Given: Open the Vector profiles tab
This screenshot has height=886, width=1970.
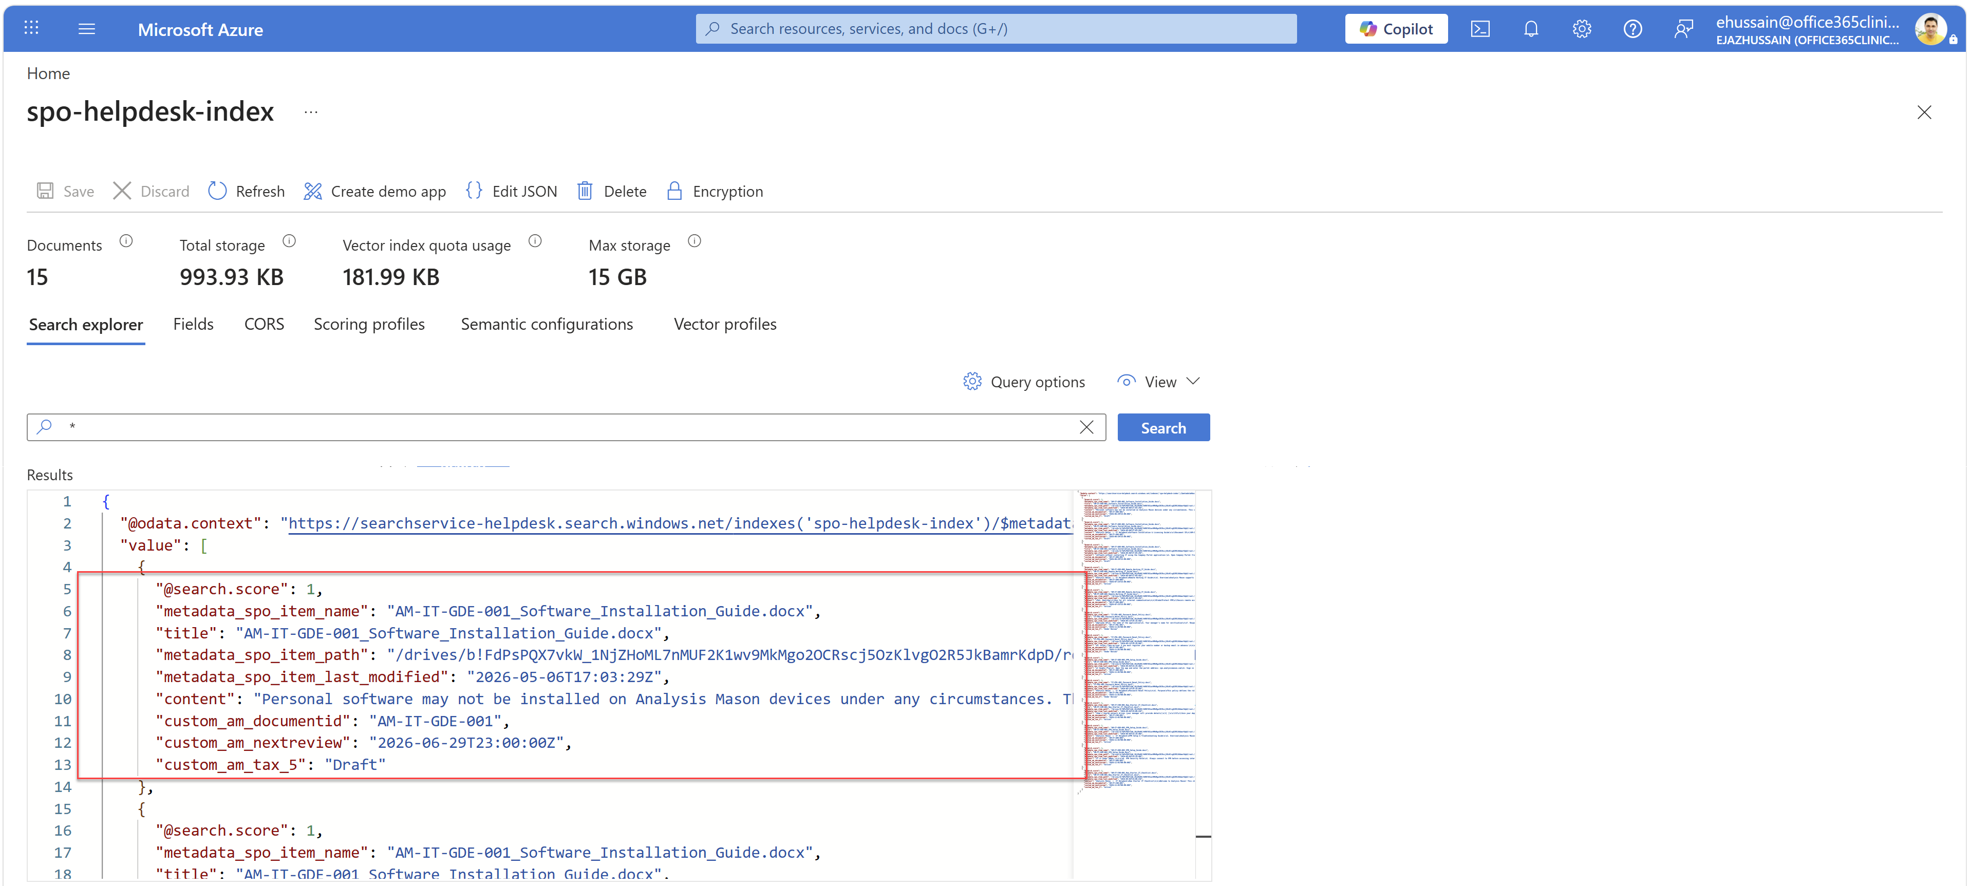Looking at the screenshot, I should pyautogui.click(x=725, y=324).
